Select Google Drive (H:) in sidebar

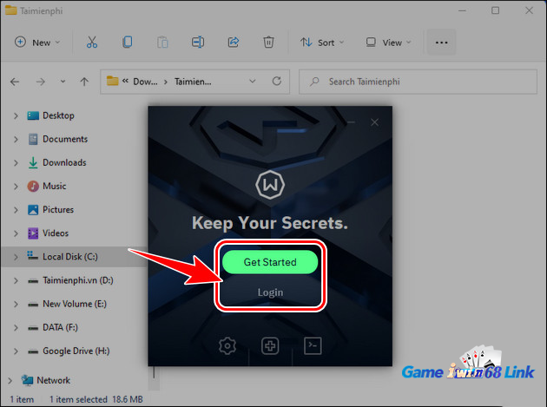pyautogui.click(x=77, y=351)
